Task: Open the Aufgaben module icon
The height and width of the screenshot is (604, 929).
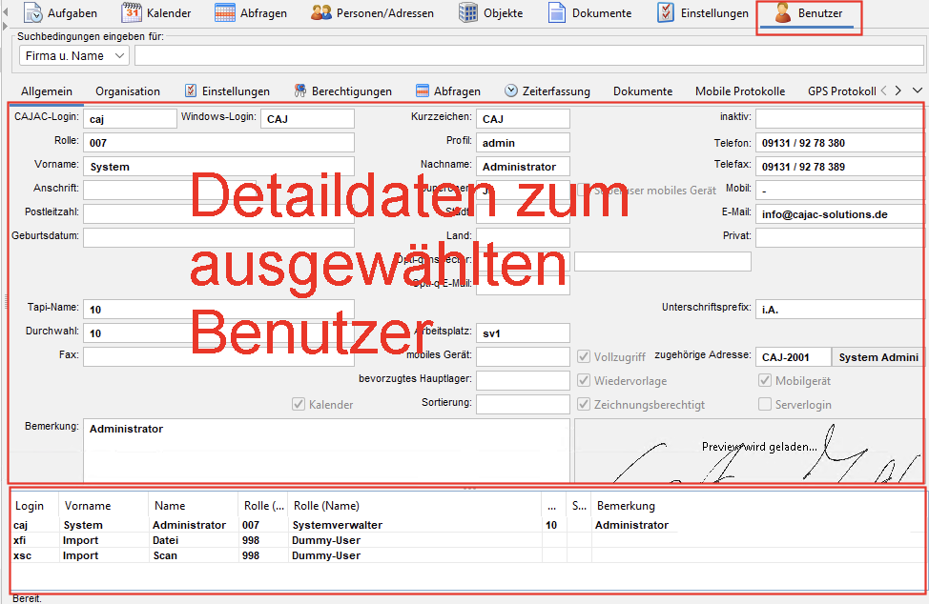Action: [33, 13]
